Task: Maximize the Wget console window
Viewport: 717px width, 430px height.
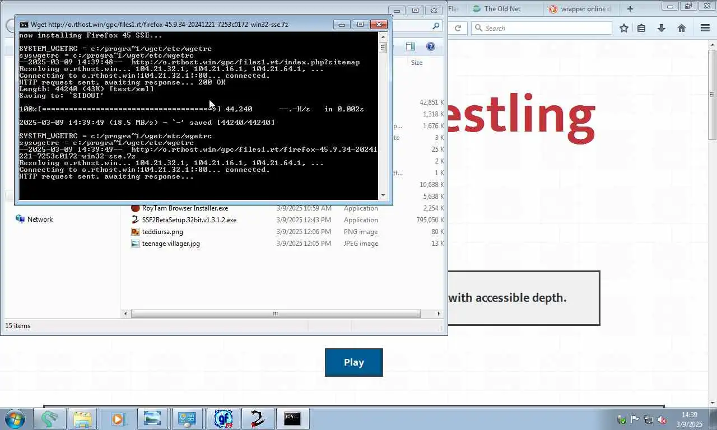Action: 360,25
